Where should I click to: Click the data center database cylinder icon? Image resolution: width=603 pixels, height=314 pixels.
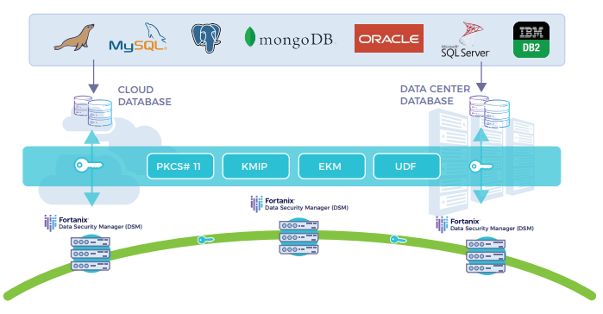click(x=489, y=111)
